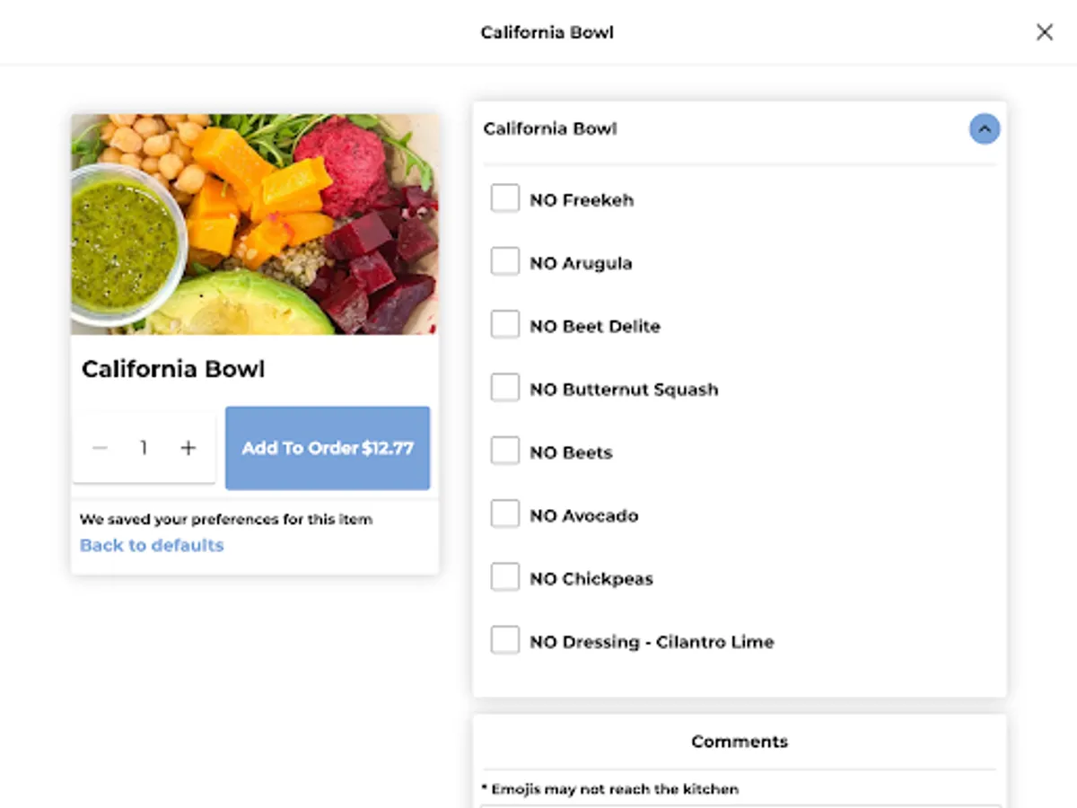Click the Comments section heading

[x=740, y=742]
